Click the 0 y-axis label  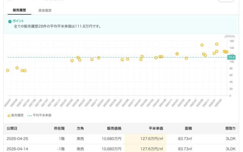(230, 96)
